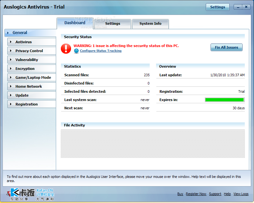Open Encryption in the sidebar
The height and width of the screenshot is (203, 254).
pyautogui.click(x=32, y=69)
